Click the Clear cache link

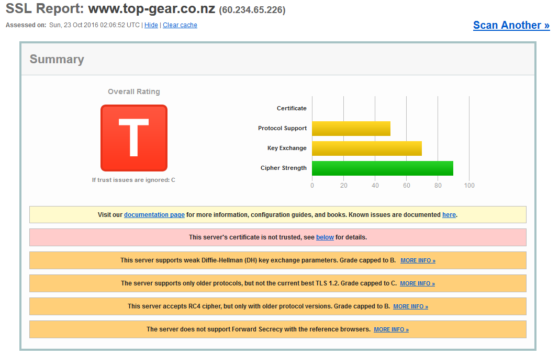click(x=180, y=25)
